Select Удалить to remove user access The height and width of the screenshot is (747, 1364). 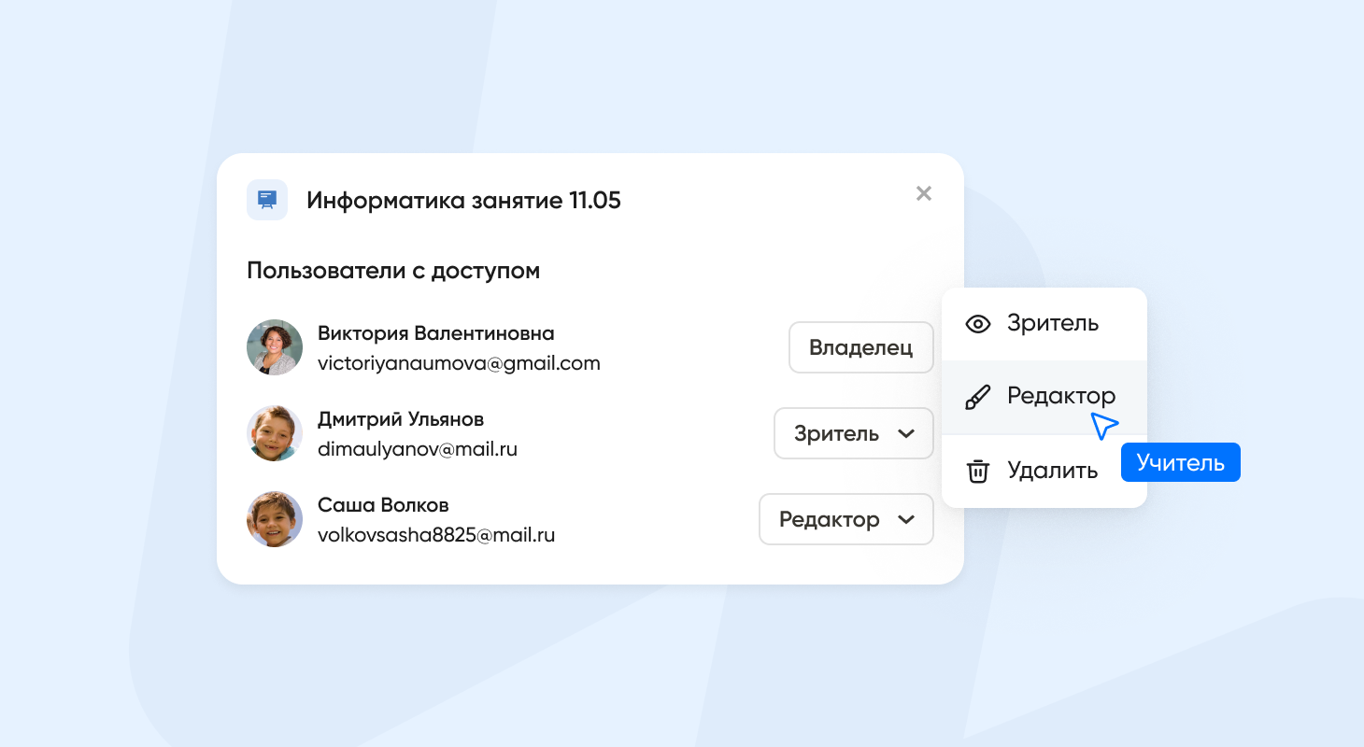[1052, 471]
